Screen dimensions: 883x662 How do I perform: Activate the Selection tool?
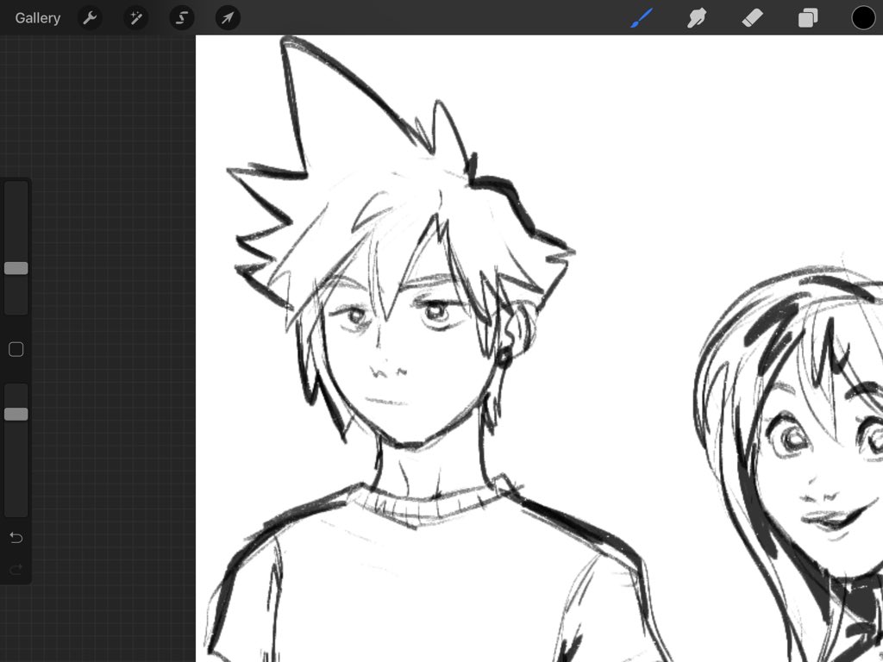[182, 18]
